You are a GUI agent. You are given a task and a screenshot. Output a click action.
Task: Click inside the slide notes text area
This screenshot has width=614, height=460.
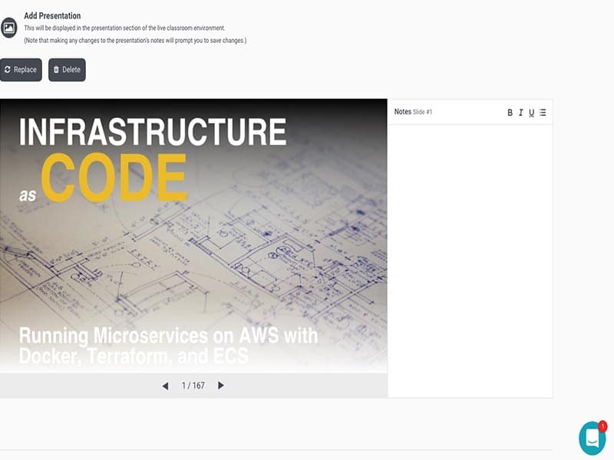pos(470,261)
